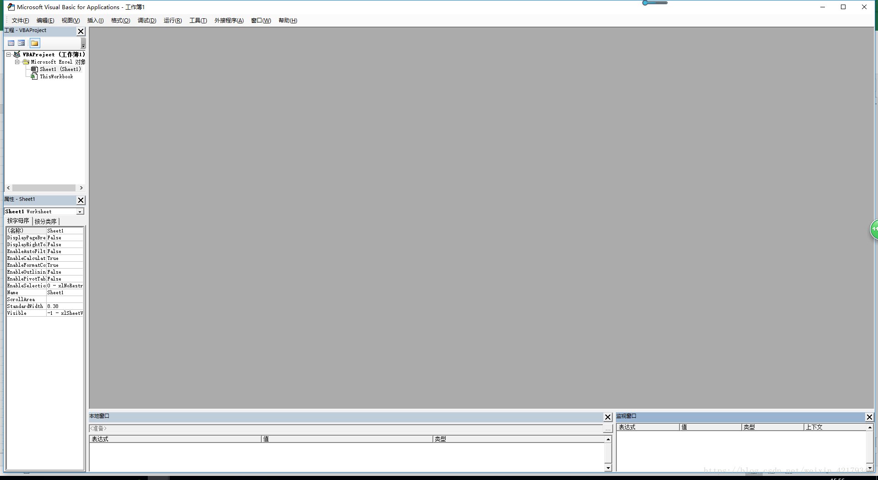Close the 工程 - VBAProject panel
Image resolution: width=878 pixels, height=480 pixels.
(81, 31)
